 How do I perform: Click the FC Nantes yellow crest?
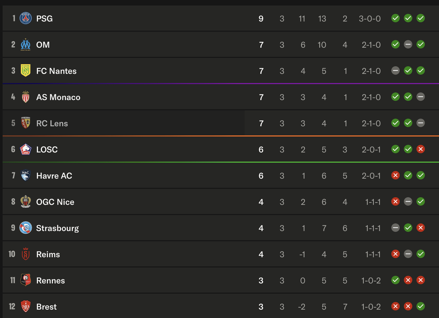26,70
